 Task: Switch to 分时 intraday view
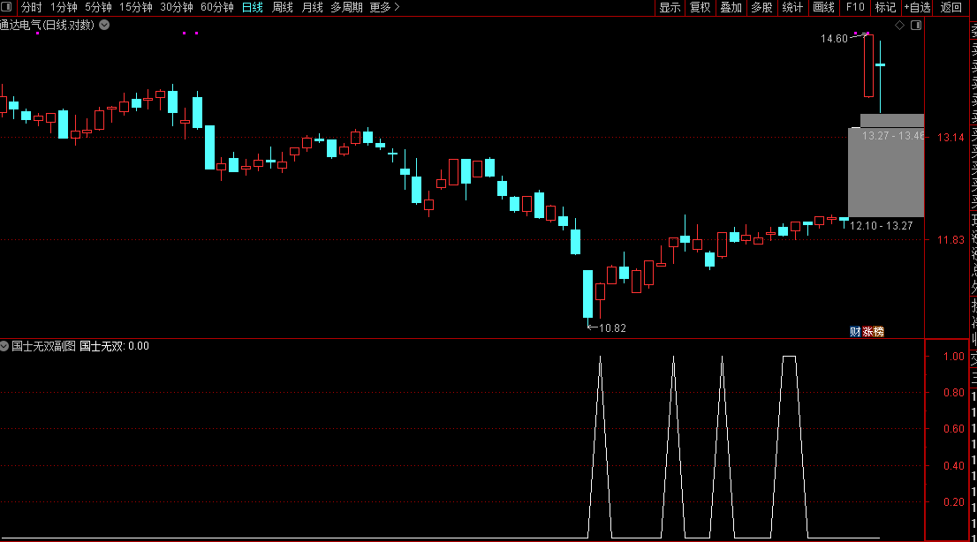tap(31, 7)
